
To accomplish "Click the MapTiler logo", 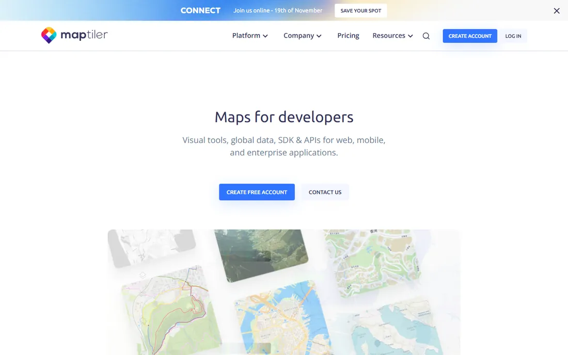I will point(74,36).
